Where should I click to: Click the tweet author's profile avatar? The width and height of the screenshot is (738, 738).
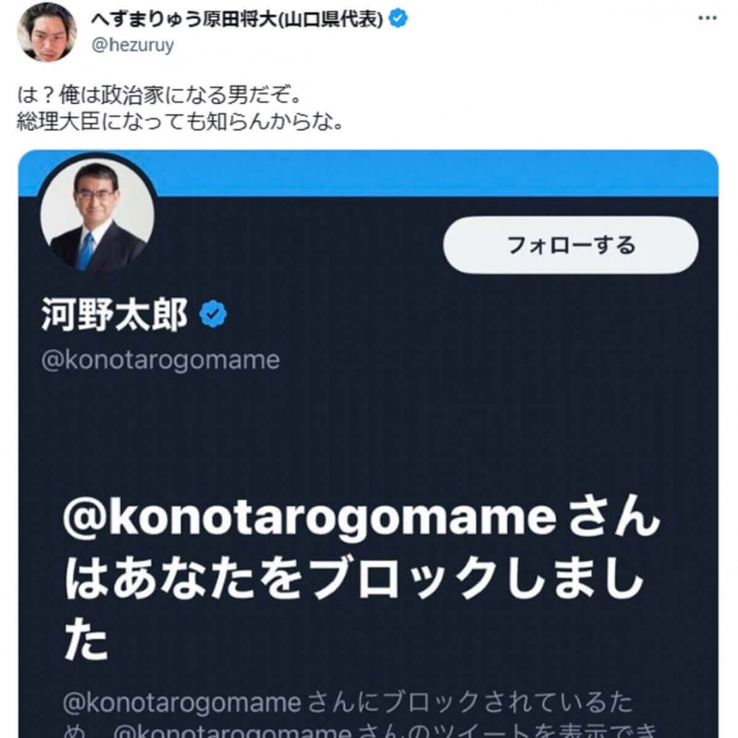47,31
